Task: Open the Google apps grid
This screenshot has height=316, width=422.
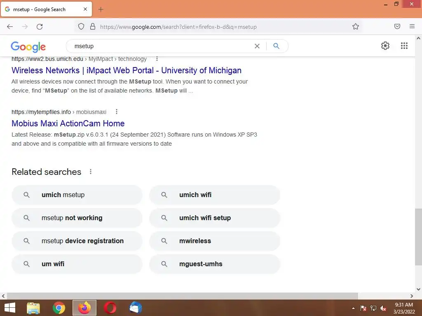Action: (404, 46)
